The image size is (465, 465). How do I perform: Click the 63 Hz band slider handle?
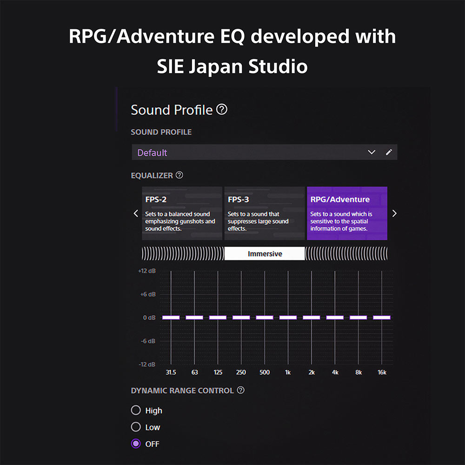pos(194,317)
